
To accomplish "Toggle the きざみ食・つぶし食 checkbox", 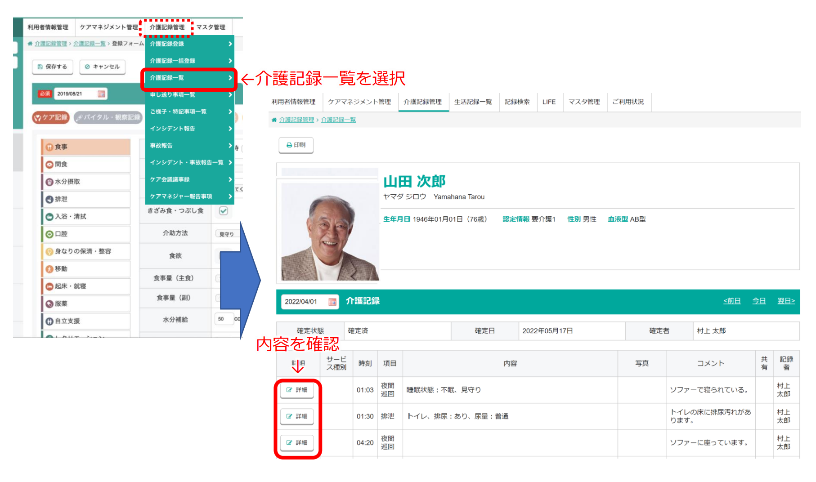I will 223,210.
